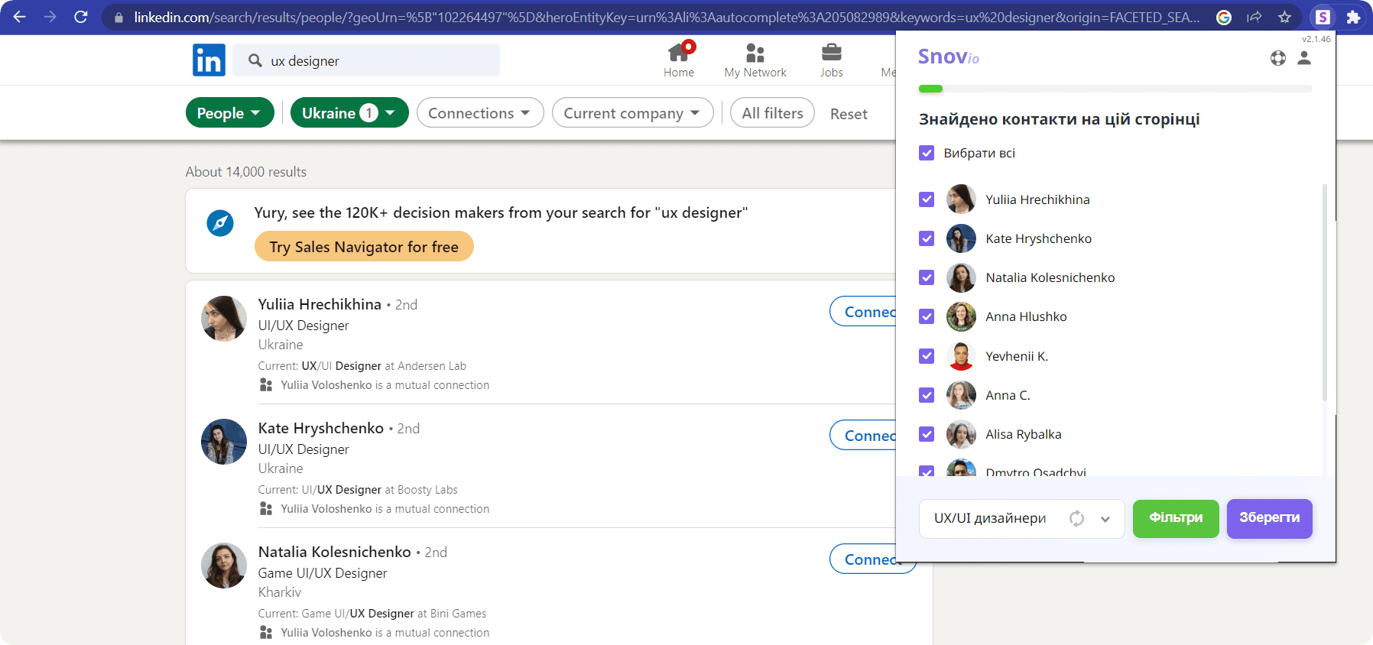Screen dimensions: 1373x645
Task: Expand the People filter dropdown
Action: [x=229, y=112]
